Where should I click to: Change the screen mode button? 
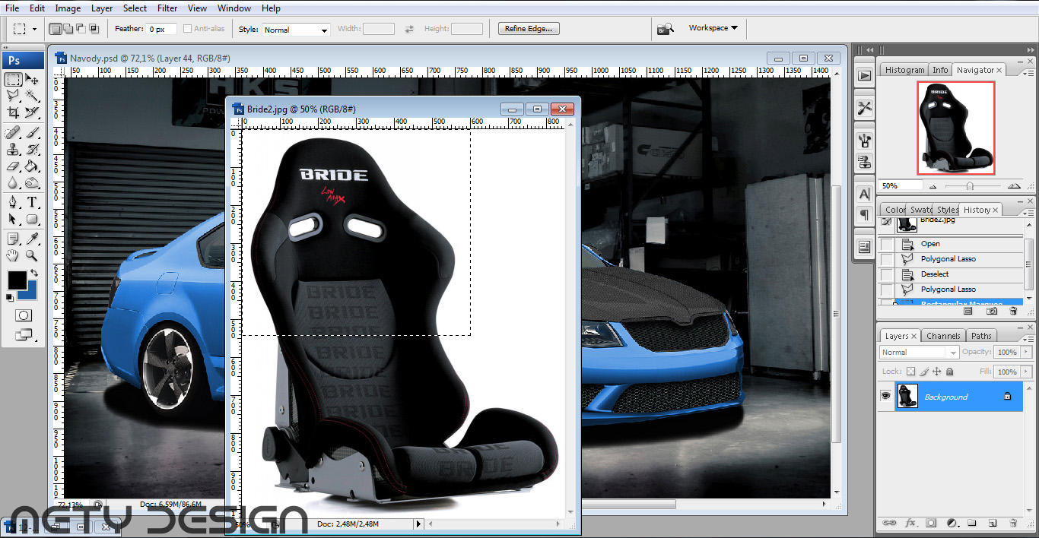(x=23, y=334)
